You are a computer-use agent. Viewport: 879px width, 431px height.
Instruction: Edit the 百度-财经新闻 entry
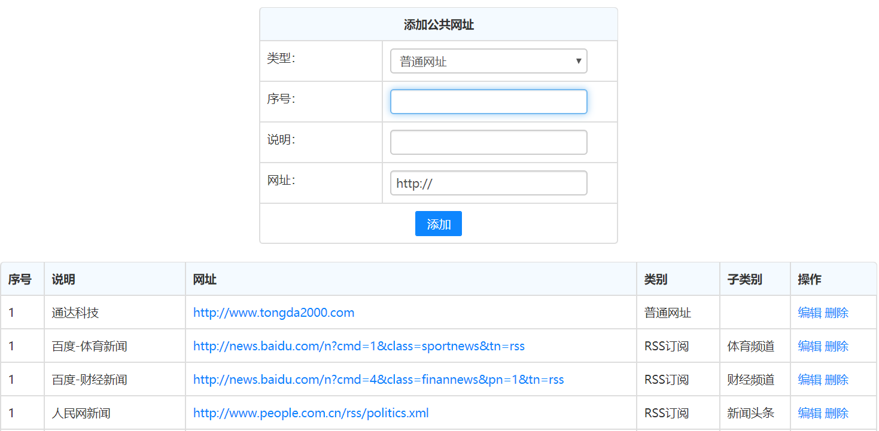pos(809,380)
